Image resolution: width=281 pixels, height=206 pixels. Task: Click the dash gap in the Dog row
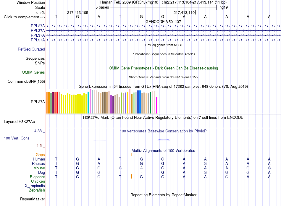click(141, 173)
